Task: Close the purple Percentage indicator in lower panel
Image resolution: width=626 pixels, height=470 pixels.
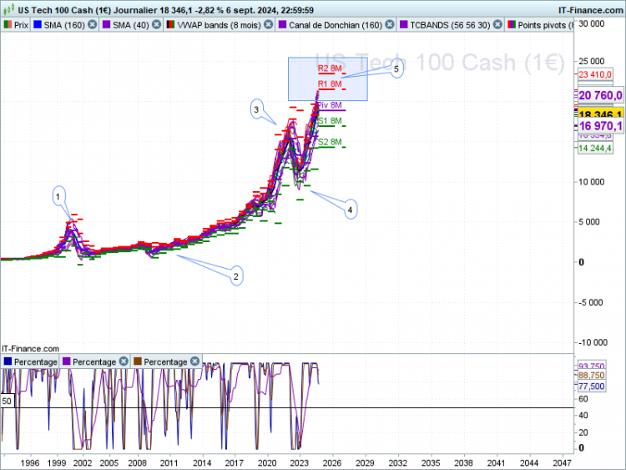Action: (124, 361)
